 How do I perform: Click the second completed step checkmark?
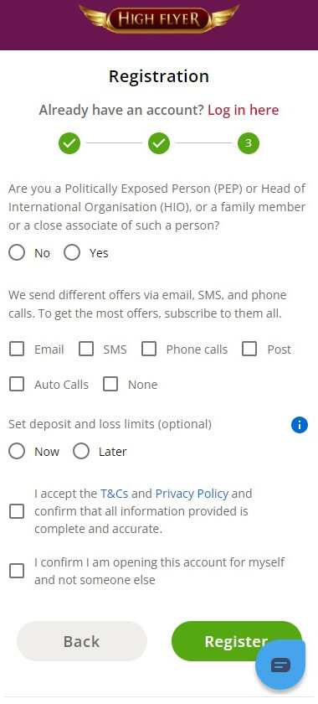pos(159,143)
